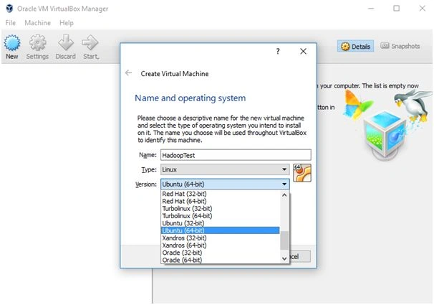
Task: Switch to the Snapshots view
Action: click(400, 46)
